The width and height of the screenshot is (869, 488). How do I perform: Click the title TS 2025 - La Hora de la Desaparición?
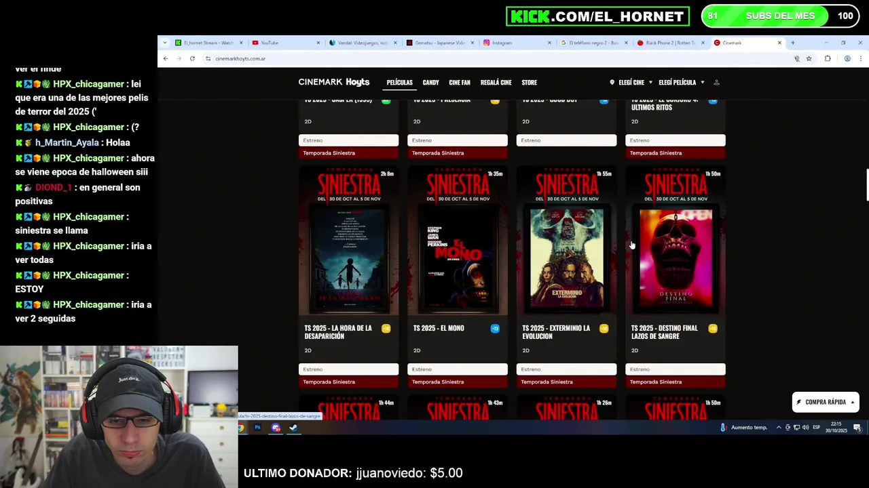(338, 332)
